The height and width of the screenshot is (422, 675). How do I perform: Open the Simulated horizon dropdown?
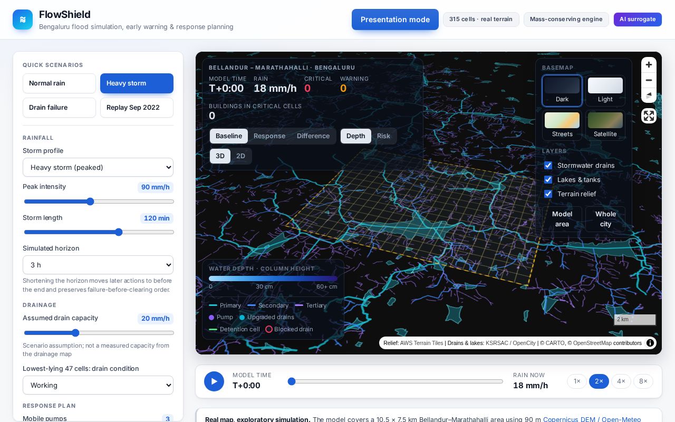pos(98,265)
